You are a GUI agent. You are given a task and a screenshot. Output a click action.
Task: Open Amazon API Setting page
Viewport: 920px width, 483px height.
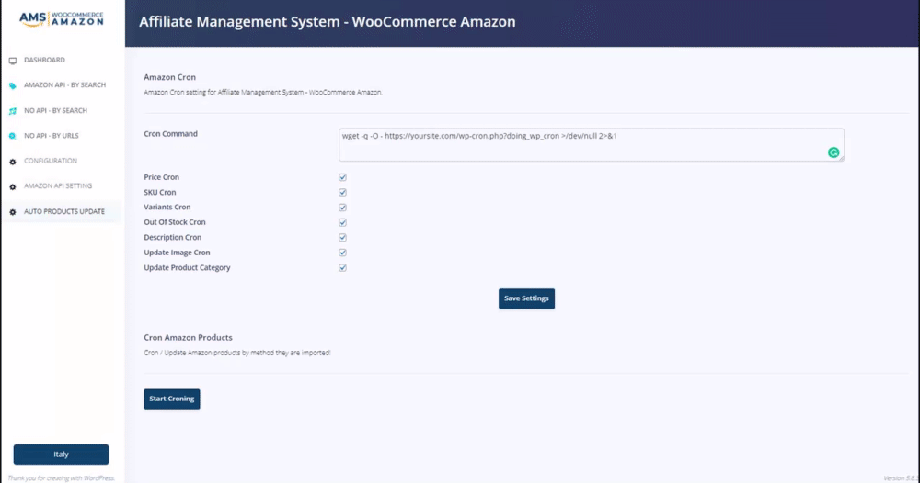(x=58, y=186)
